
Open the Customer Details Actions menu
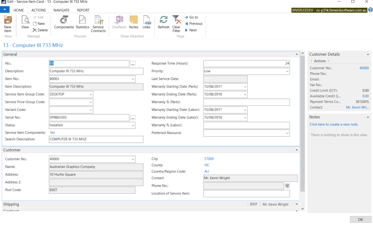(320, 61)
